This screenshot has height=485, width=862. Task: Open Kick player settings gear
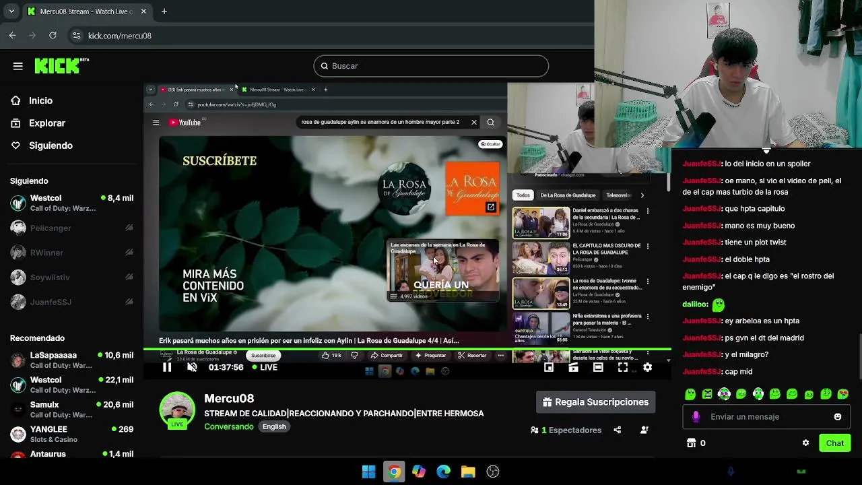[x=647, y=367]
